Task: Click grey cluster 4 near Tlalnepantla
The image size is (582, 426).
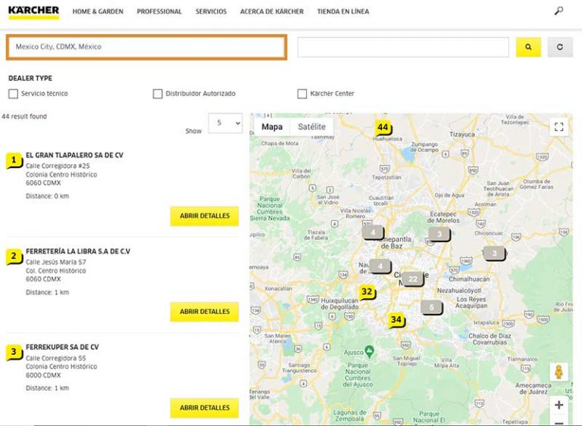Action: point(373,232)
